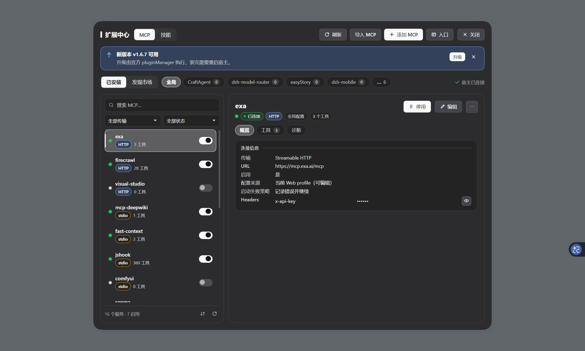Viewport: 585px width, 351px height.
Task: Click the 停用 button to pause exa
Action: (x=417, y=107)
